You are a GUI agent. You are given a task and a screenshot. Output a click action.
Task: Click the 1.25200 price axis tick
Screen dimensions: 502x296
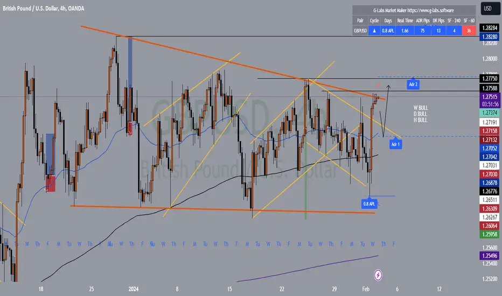[x=489, y=279]
